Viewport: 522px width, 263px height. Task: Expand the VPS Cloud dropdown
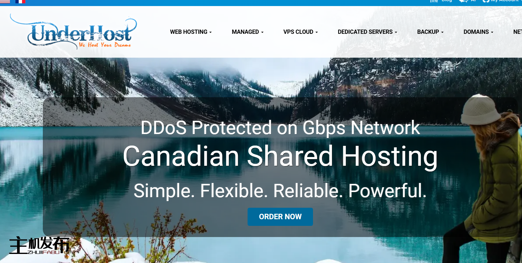[x=301, y=32]
